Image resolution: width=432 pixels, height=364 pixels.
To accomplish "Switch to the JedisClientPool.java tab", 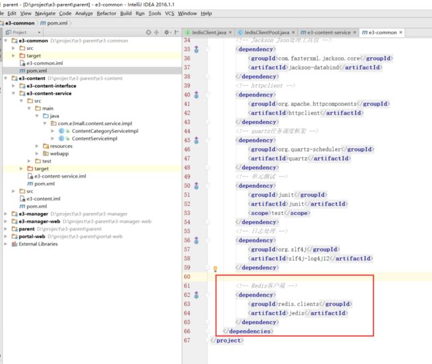I will (x=267, y=33).
